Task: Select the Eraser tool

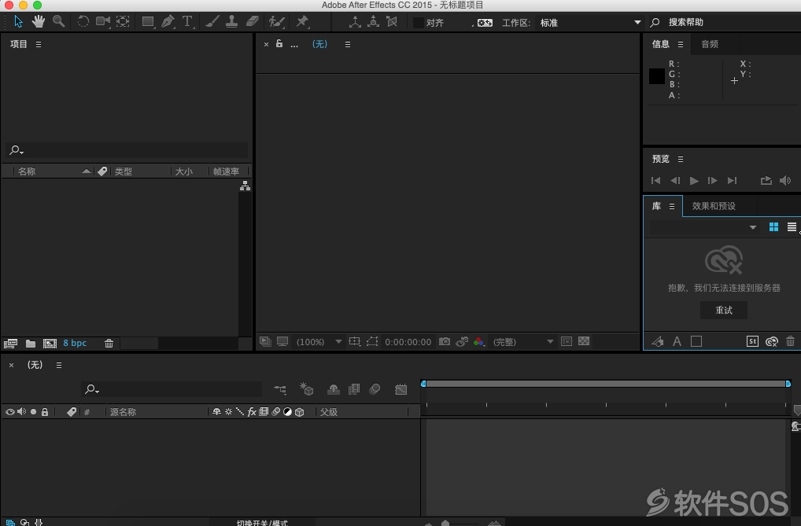Action: click(x=253, y=21)
